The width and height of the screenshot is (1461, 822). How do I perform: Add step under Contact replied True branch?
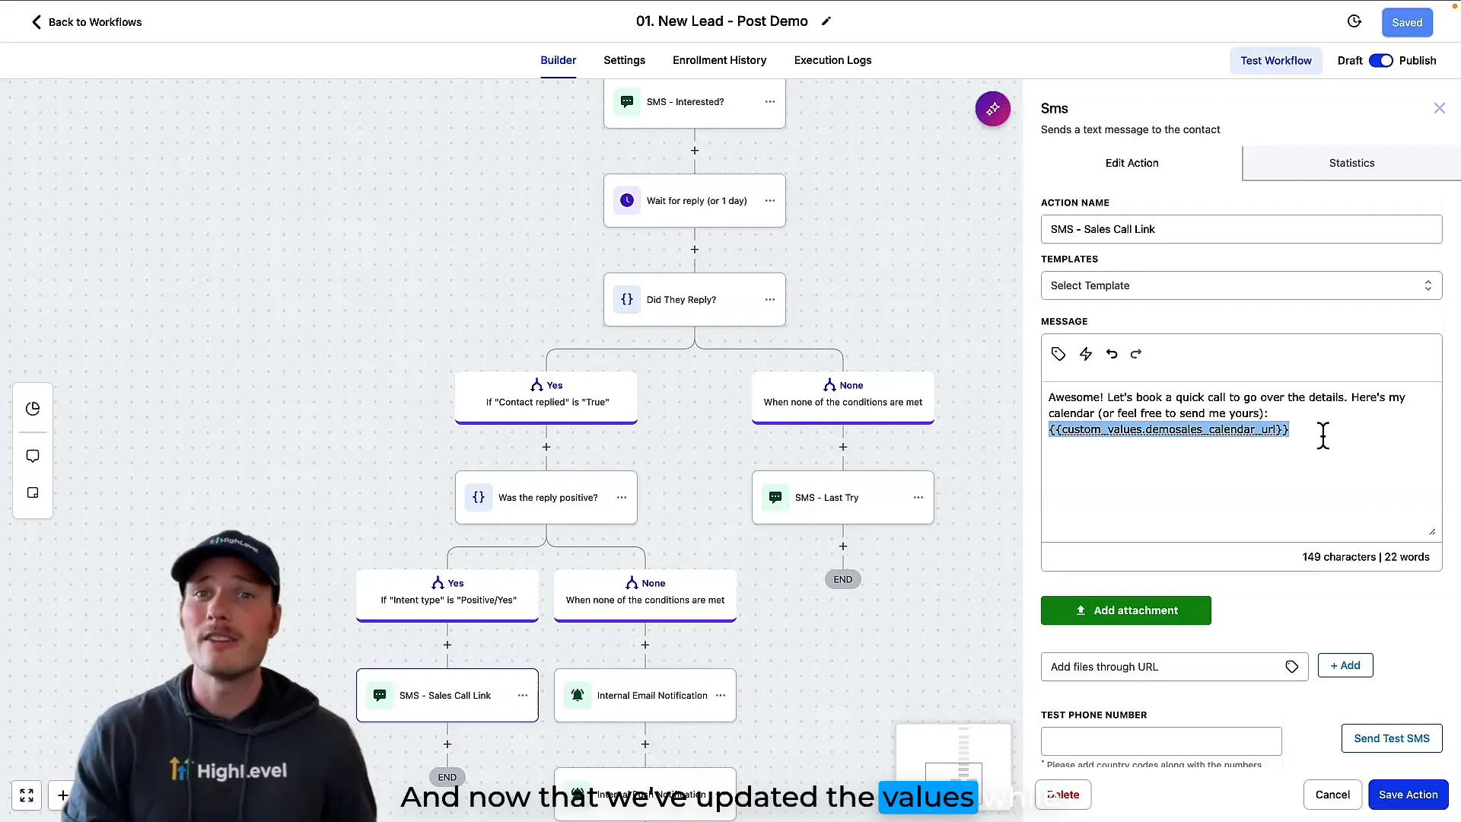(546, 448)
